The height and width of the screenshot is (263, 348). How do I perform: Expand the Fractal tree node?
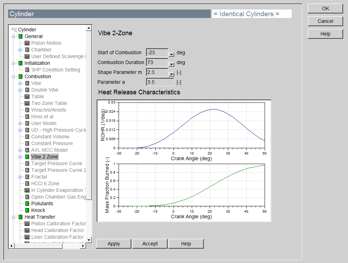click(x=20, y=177)
